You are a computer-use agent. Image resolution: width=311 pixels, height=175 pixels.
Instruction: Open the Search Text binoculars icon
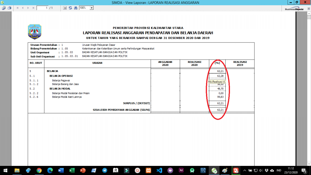[x=76, y=8]
